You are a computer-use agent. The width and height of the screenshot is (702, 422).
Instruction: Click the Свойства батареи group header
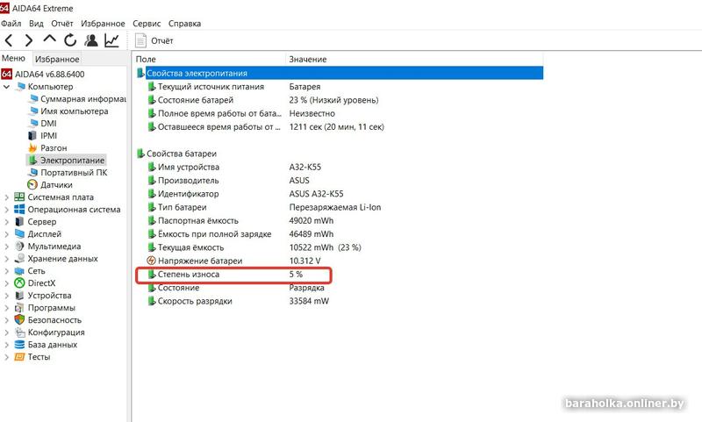tap(182, 154)
